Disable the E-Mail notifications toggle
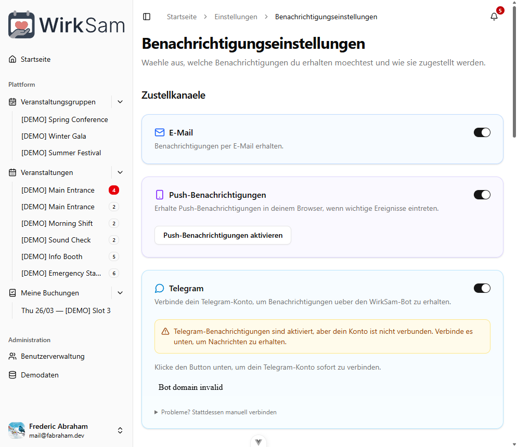 [x=482, y=133]
